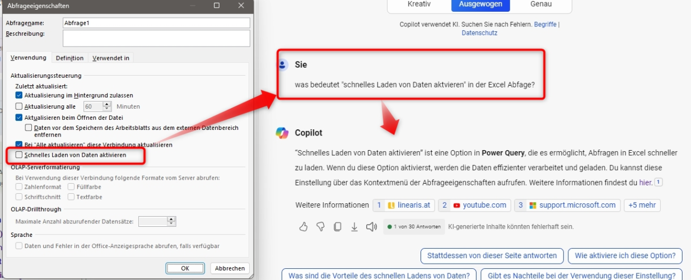Click the 'Wie aktiviere ich diese Option?' suggestion

pos(625,256)
